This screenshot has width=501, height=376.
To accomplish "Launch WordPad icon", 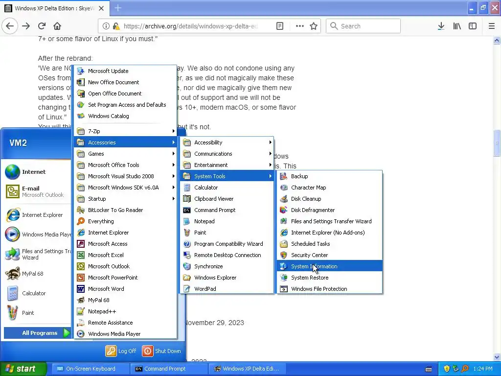I will 187,289.
